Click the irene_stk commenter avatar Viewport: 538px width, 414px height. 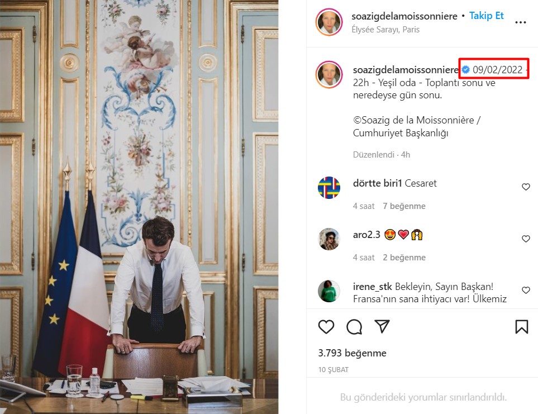(329, 291)
